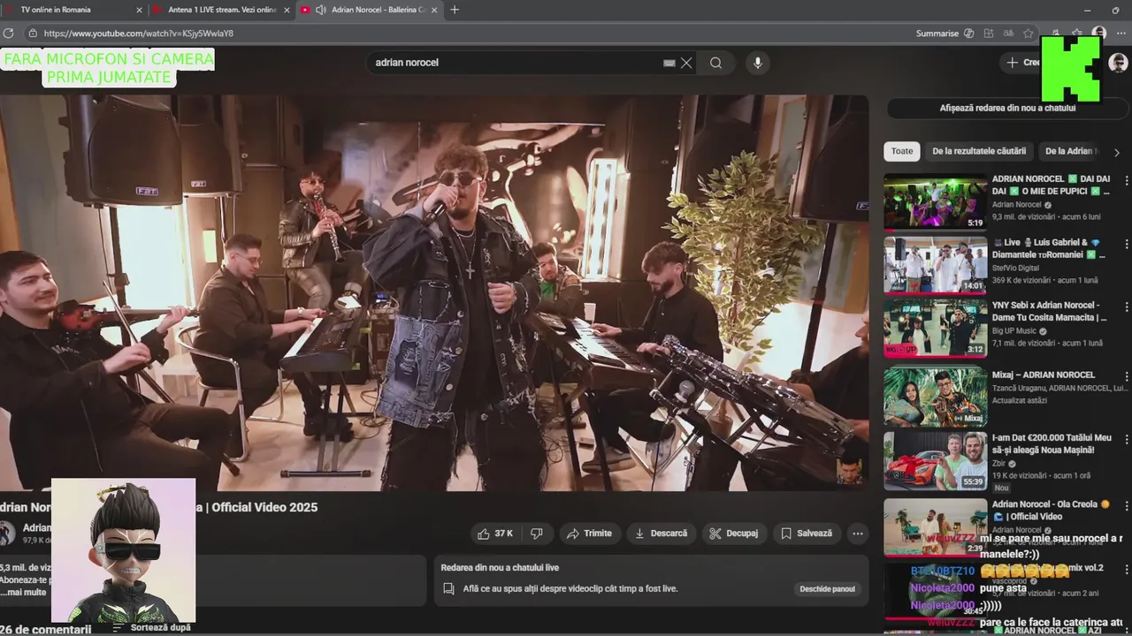The image size is (1132, 636).
Task: Open 'Dame Tu Cosita Mamacita' video thumbnail
Action: tap(935, 328)
